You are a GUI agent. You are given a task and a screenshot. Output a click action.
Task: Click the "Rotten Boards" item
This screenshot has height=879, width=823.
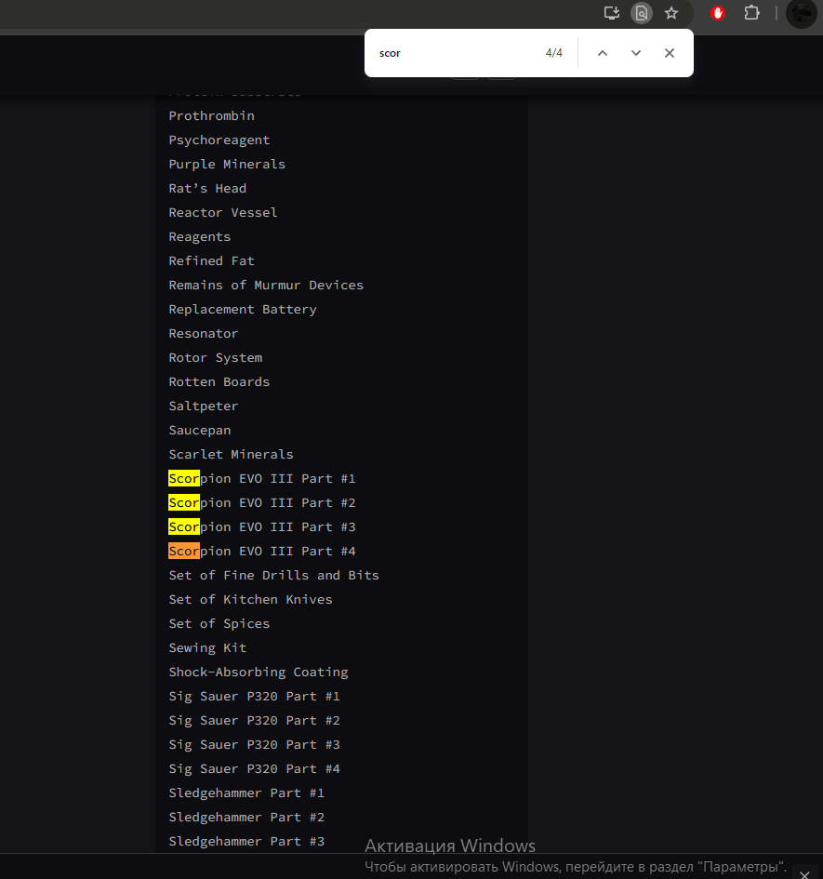click(219, 381)
